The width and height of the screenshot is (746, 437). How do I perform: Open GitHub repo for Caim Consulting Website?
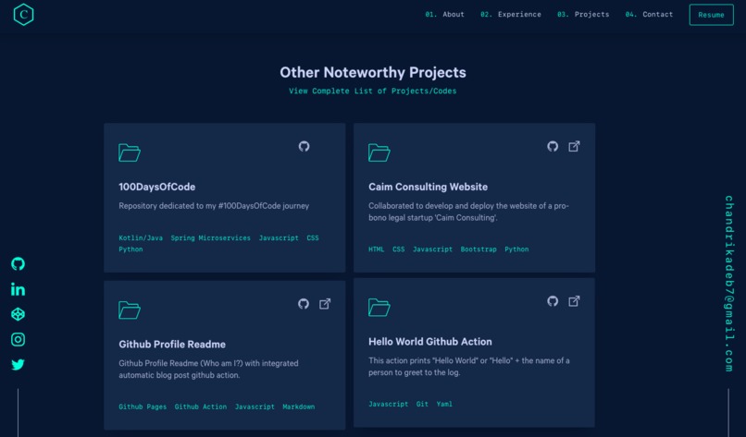point(553,146)
